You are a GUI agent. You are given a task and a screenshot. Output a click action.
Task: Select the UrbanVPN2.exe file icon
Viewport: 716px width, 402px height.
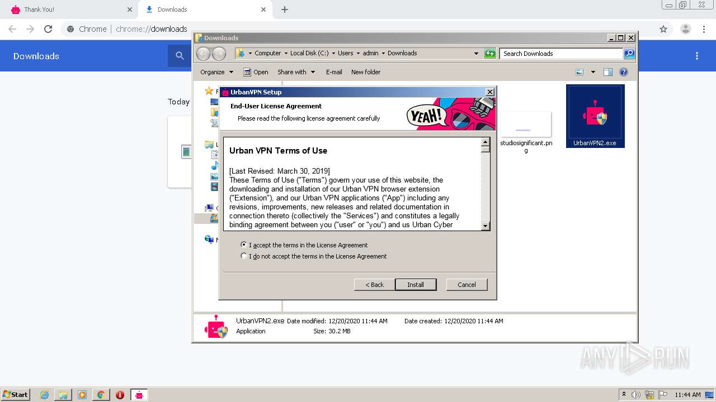coord(595,116)
